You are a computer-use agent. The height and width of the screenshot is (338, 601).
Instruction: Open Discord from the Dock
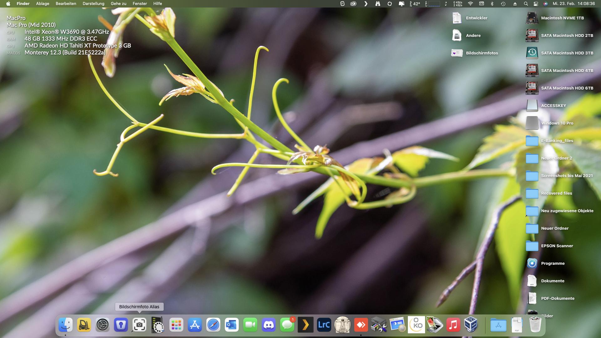click(269, 325)
